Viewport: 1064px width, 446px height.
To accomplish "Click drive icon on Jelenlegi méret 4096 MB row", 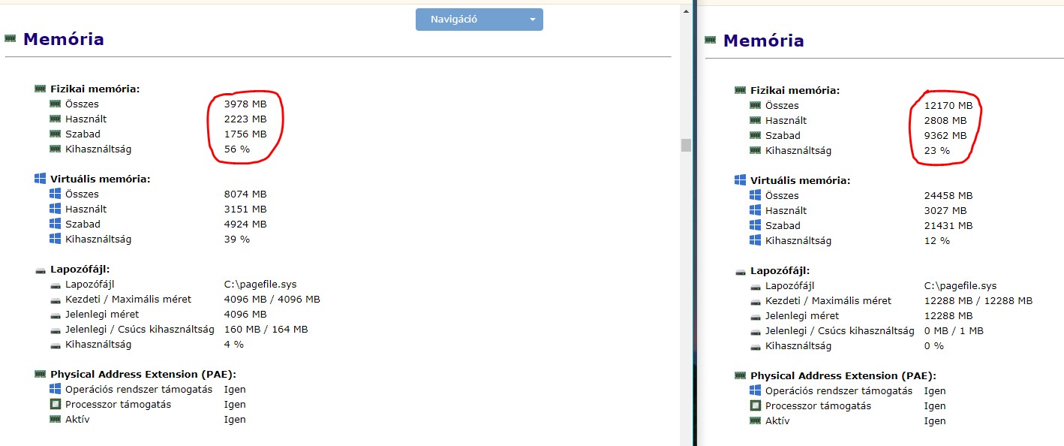I will click(56, 315).
